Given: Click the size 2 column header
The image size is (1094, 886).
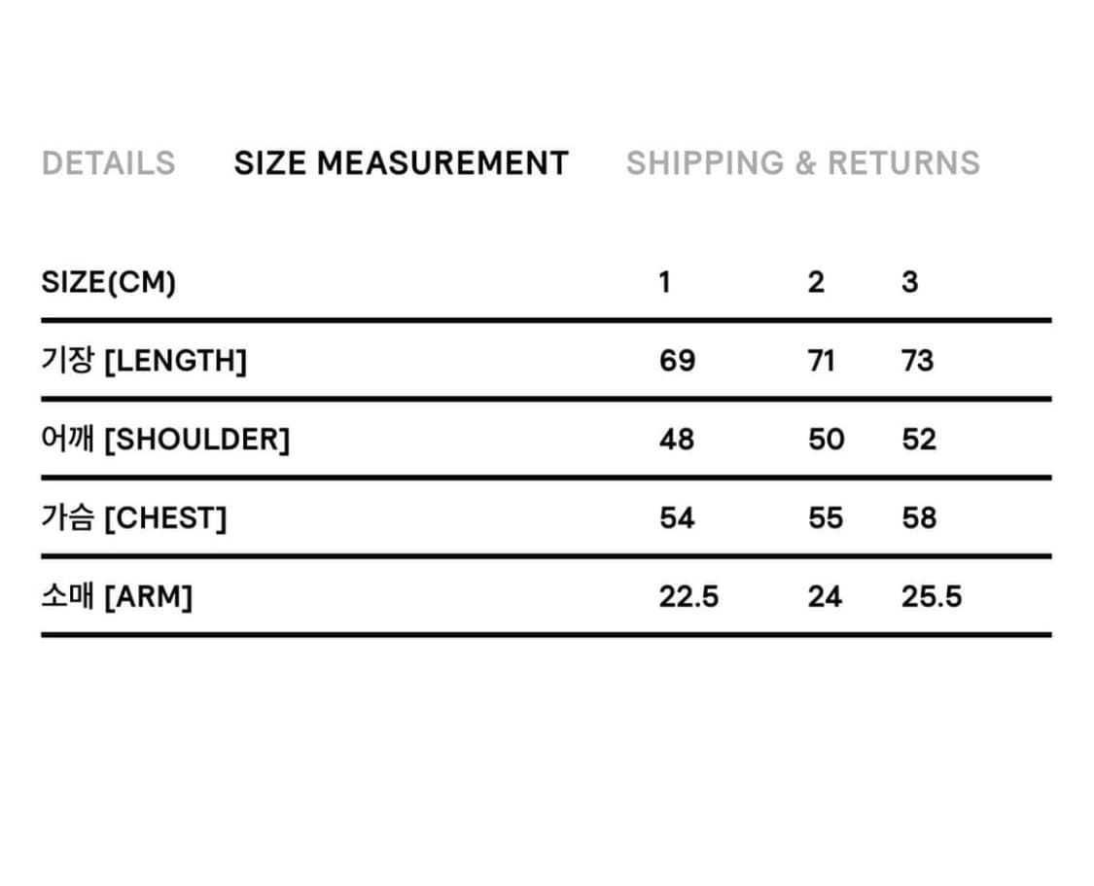Looking at the screenshot, I should point(815,282).
